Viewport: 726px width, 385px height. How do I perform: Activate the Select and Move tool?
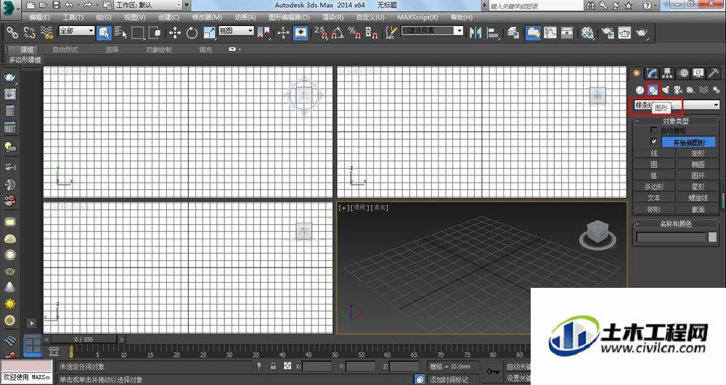[x=174, y=33]
